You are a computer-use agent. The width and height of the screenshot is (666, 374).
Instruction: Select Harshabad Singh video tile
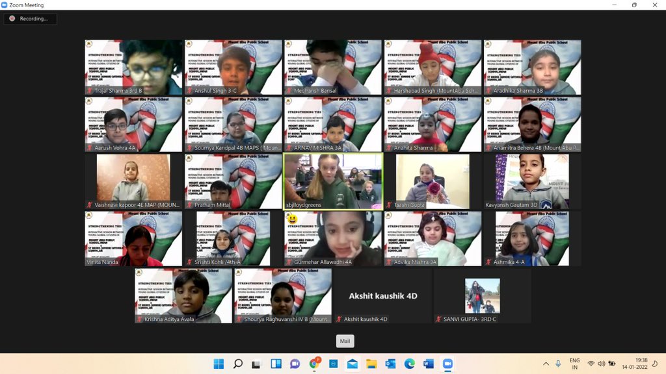coord(433,67)
